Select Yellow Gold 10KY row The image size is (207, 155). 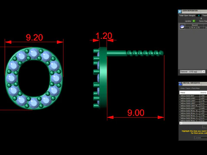click(193, 98)
